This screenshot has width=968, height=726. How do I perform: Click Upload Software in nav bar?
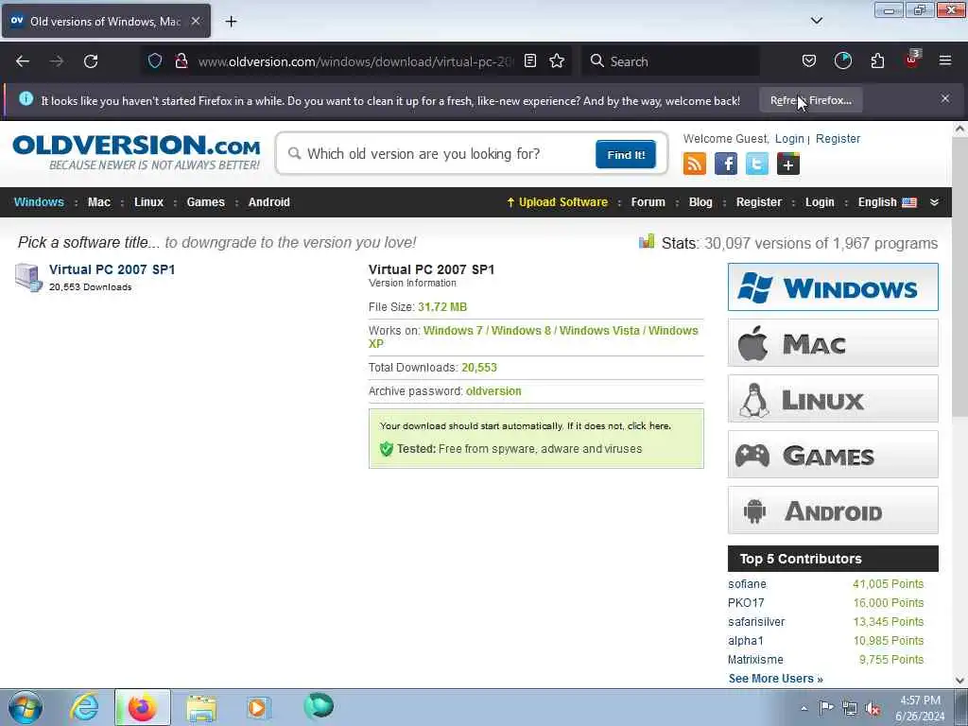(x=558, y=202)
